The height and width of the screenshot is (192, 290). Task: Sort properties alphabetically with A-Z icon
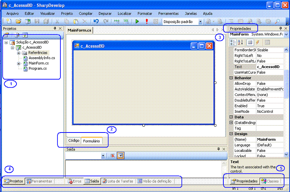click(240, 42)
